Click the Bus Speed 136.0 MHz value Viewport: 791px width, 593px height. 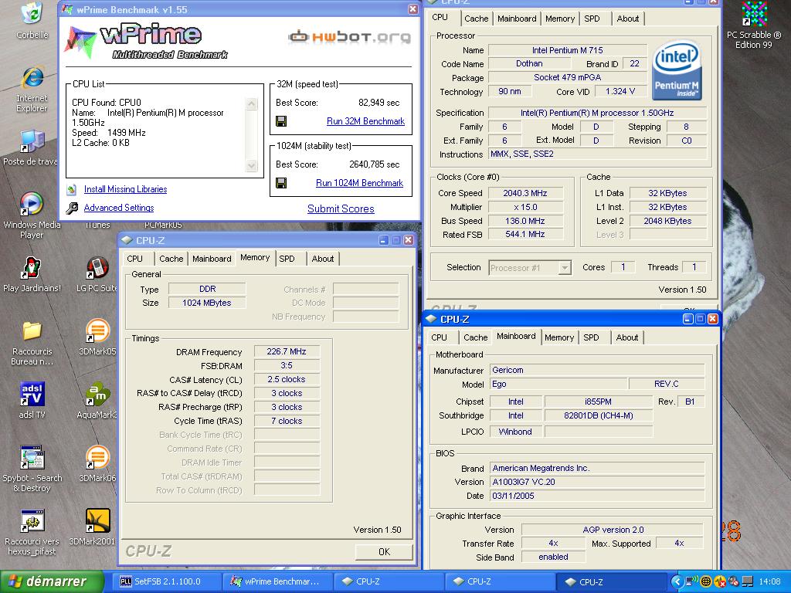(525, 221)
